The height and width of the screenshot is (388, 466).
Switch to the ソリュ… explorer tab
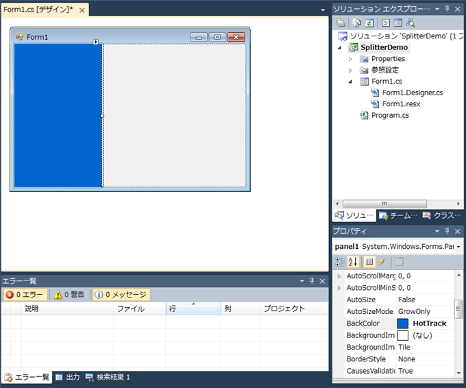point(354,215)
